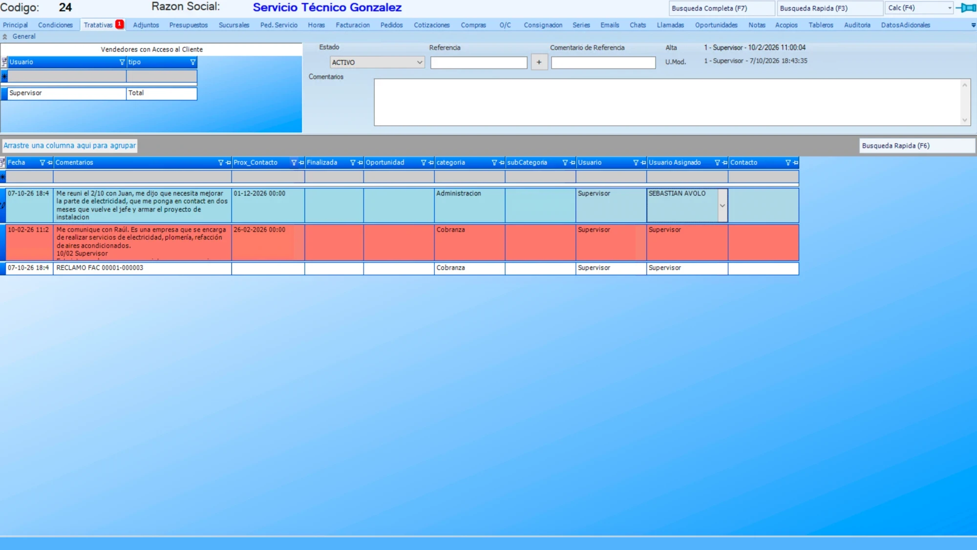Click the Comentario de Referencia field
The image size is (977, 550).
(603, 63)
